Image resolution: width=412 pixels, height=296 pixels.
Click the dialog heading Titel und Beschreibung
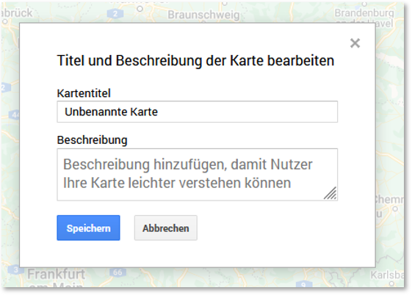pos(195,61)
